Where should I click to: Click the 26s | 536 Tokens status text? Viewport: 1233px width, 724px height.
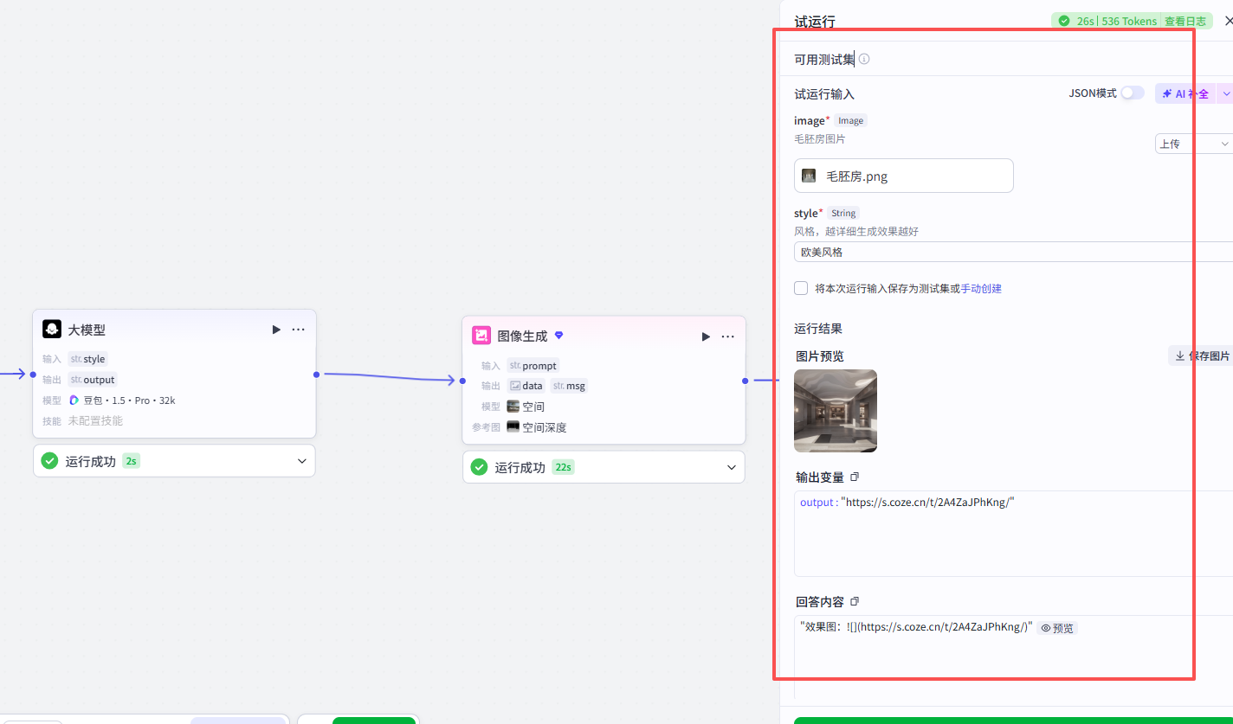(x=1116, y=21)
